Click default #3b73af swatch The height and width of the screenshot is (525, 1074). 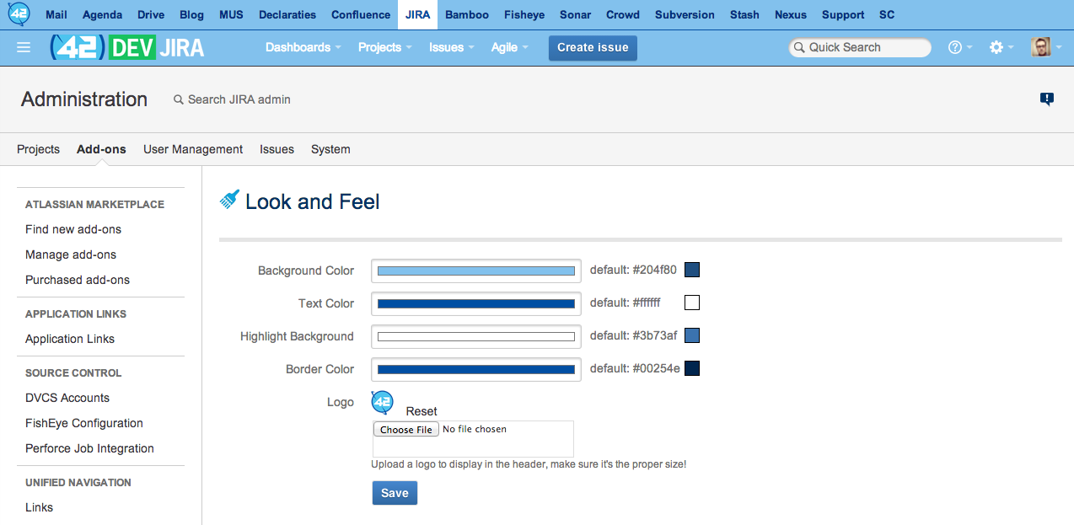pos(692,335)
